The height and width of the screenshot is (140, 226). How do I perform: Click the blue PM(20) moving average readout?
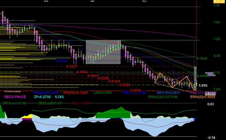click(46, 93)
